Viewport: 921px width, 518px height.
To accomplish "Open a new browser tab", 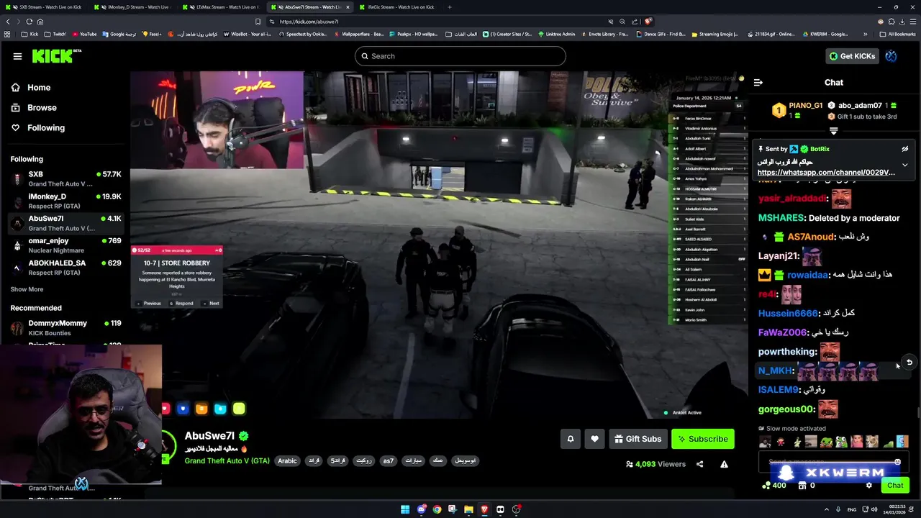I will 450,7.
